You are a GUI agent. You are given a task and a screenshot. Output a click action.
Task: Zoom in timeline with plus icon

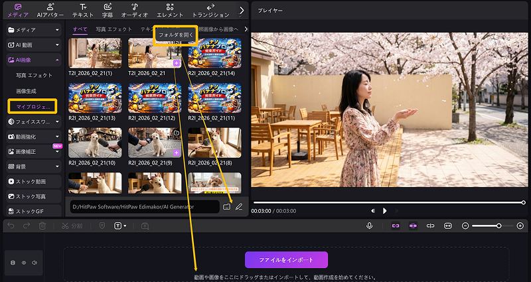520,226
